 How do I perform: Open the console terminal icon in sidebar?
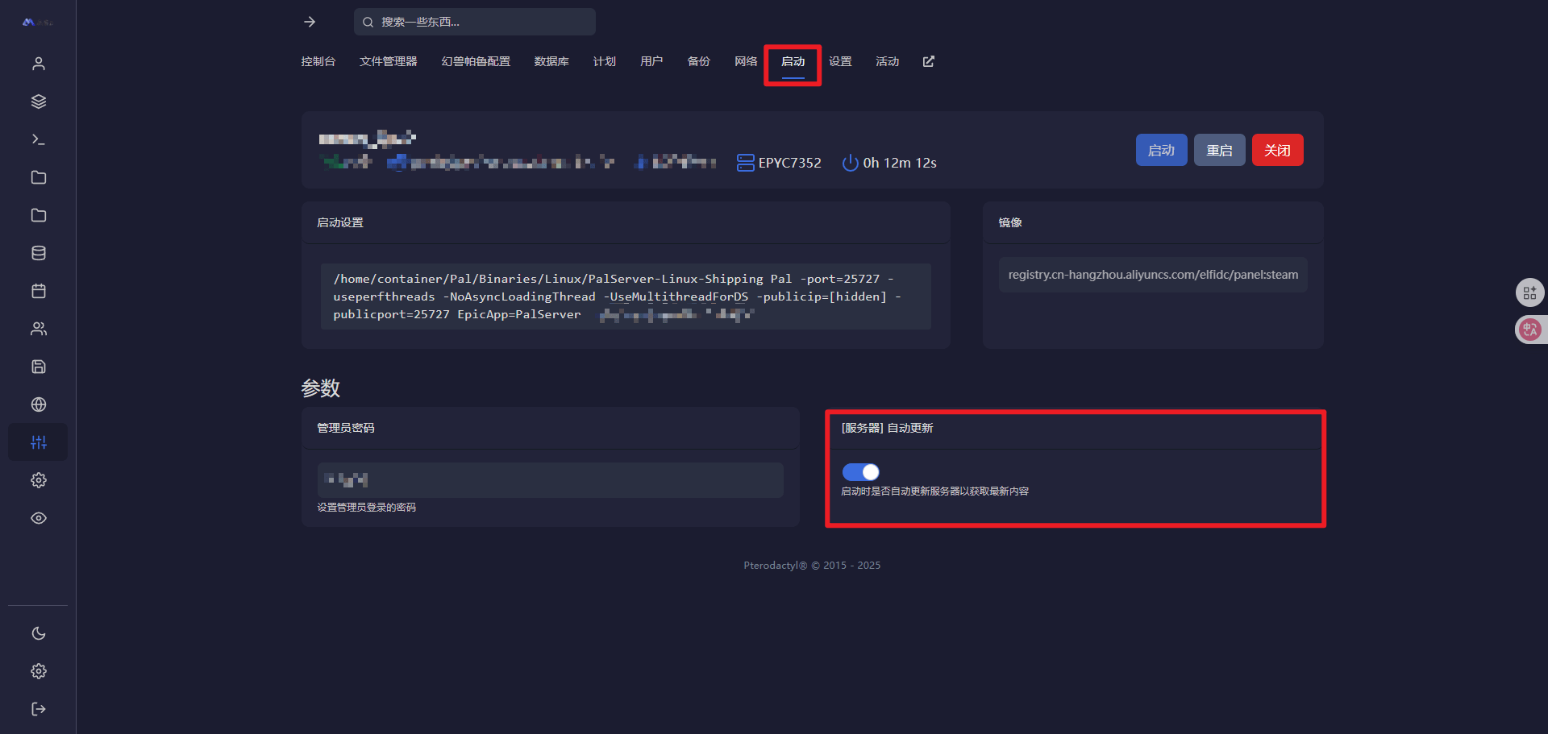(x=38, y=139)
